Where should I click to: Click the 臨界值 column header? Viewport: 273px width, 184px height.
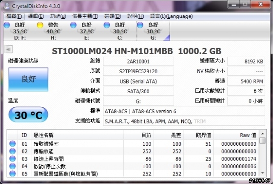pyautogui.click(x=198, y=135)
